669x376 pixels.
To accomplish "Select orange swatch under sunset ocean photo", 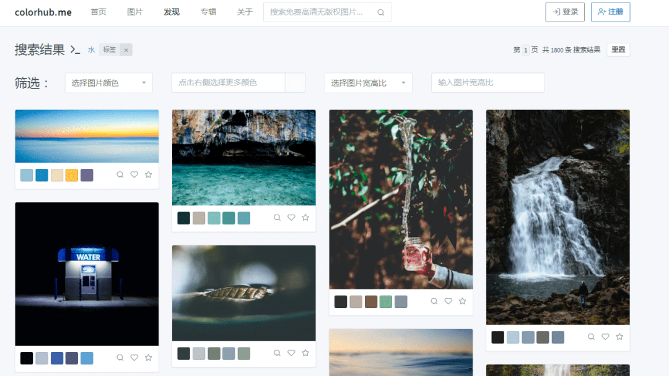I will [72, 175].
